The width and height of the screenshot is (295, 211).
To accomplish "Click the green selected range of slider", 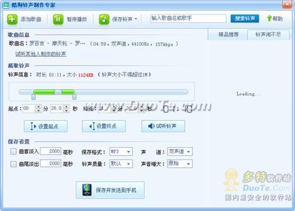I will click(x=54, y=92).
